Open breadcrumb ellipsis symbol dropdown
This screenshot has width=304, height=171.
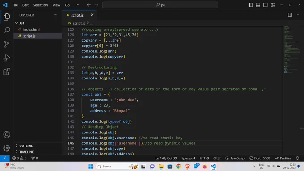click(x=91, y=23)
